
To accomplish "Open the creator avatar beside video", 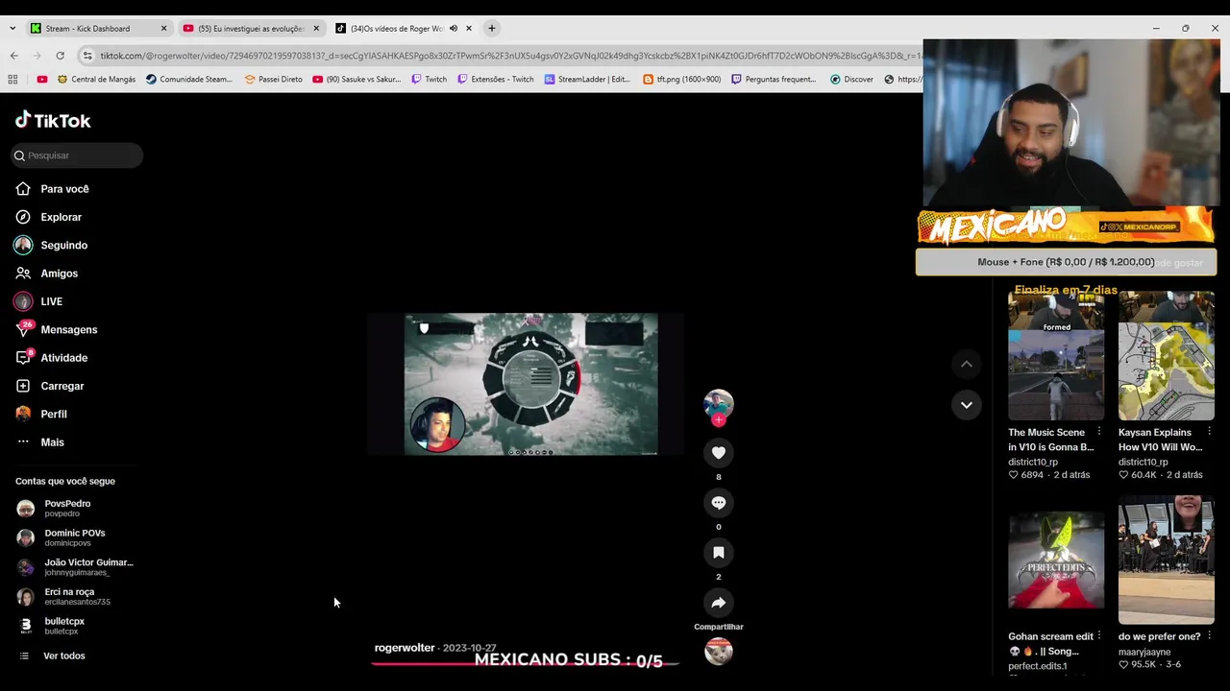I will pos(718,403).
